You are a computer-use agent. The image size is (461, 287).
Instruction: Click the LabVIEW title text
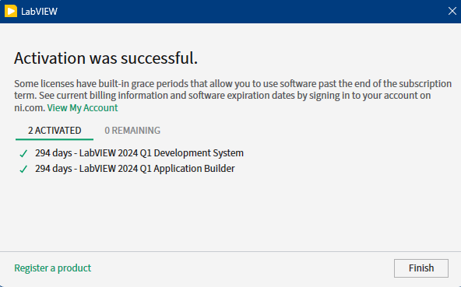[39, 12]
